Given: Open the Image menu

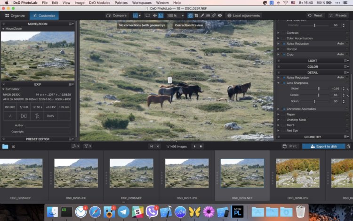Looking at the screenshot, I should 80,3.
